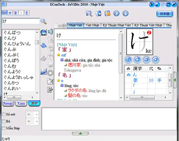
Task: Click the search box containing け
Action: [x=21, y=21]
